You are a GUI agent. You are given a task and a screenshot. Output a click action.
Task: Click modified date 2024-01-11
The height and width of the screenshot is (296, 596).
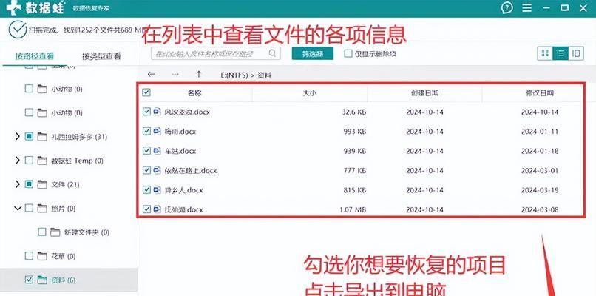click(x=540, y=132)
